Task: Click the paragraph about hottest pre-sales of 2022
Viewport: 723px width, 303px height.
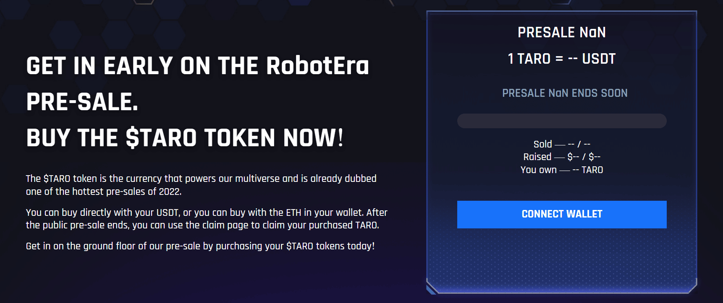Action: tap(201, 185)
